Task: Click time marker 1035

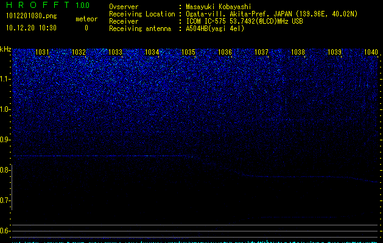Action: pos(189,52)
